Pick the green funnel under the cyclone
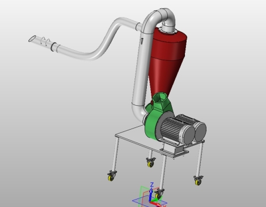Viewport: 266px width, 207px height. 160,101
